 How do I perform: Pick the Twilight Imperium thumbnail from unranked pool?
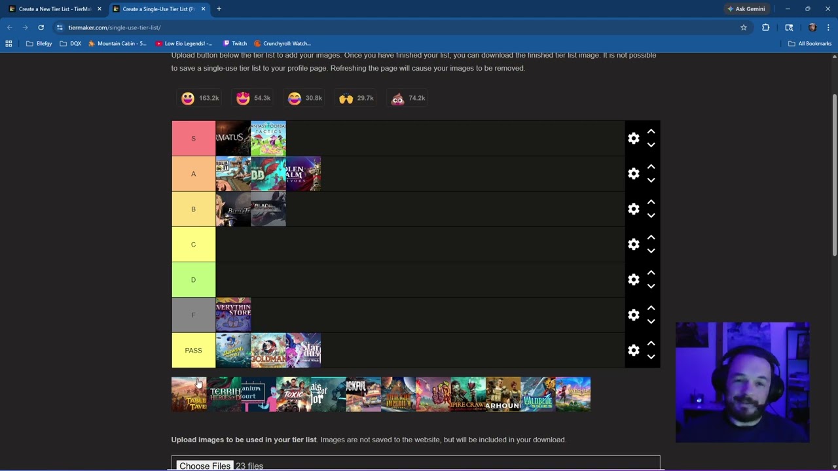(x=398, y=394)
